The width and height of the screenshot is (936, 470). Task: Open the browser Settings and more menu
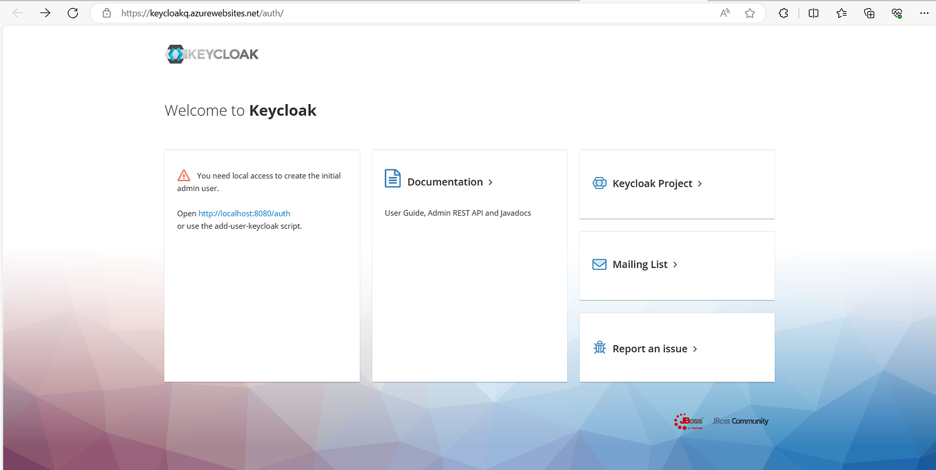coord(924,13)
